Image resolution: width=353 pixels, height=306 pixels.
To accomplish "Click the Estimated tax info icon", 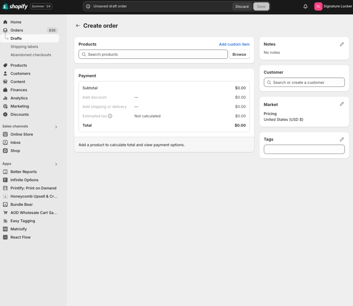I will point(110,116).
